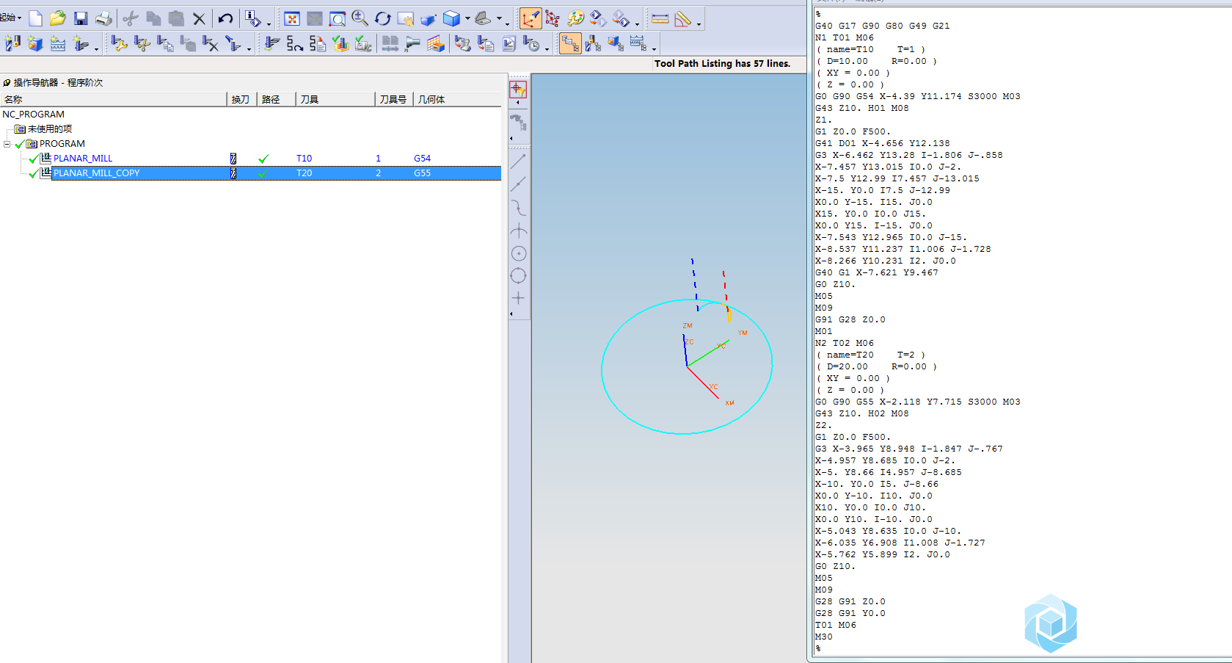This screenshot has height=663, width=1232.
Task: Click the Copy icon in the top toolbar
Action: [153, 18]
